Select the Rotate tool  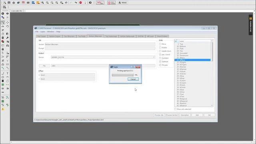(x=7, y=26)
